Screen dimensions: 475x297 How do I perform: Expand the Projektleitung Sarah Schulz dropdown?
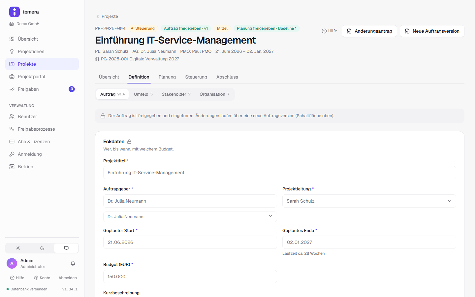369,201
